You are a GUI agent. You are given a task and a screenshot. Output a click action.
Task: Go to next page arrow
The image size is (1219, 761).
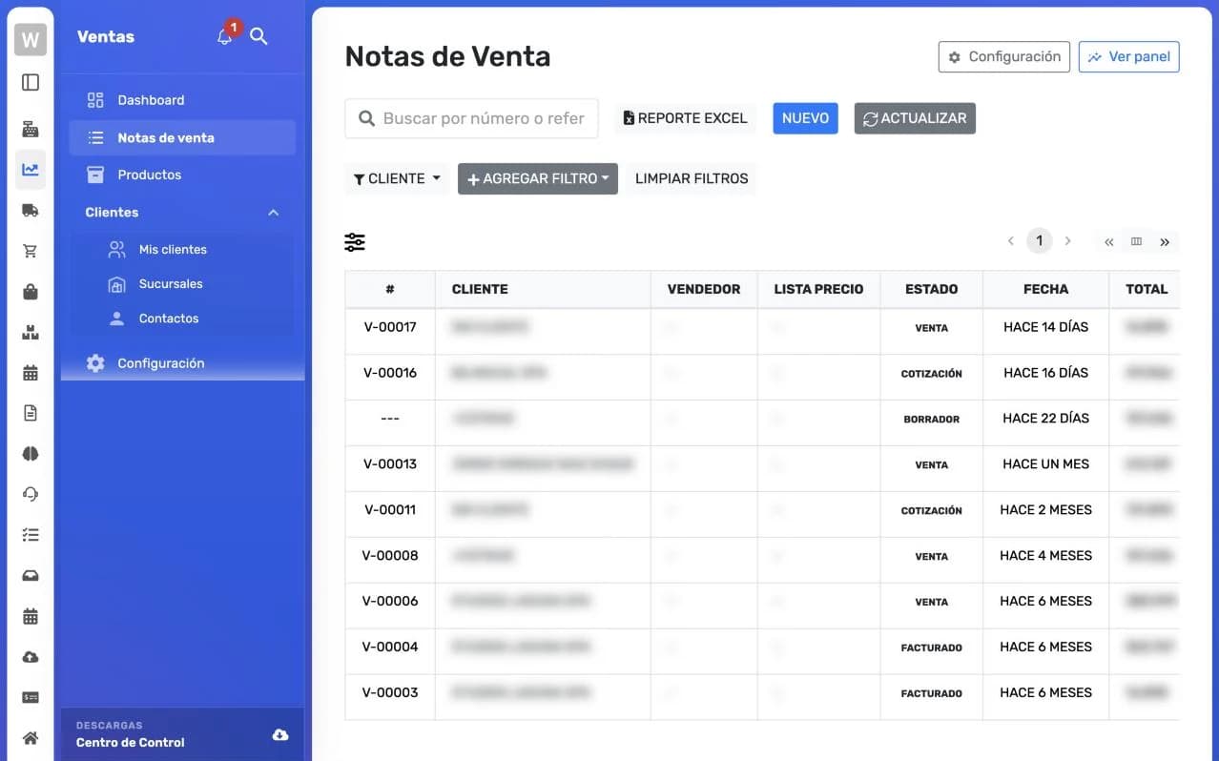(x=1067, y=241)
